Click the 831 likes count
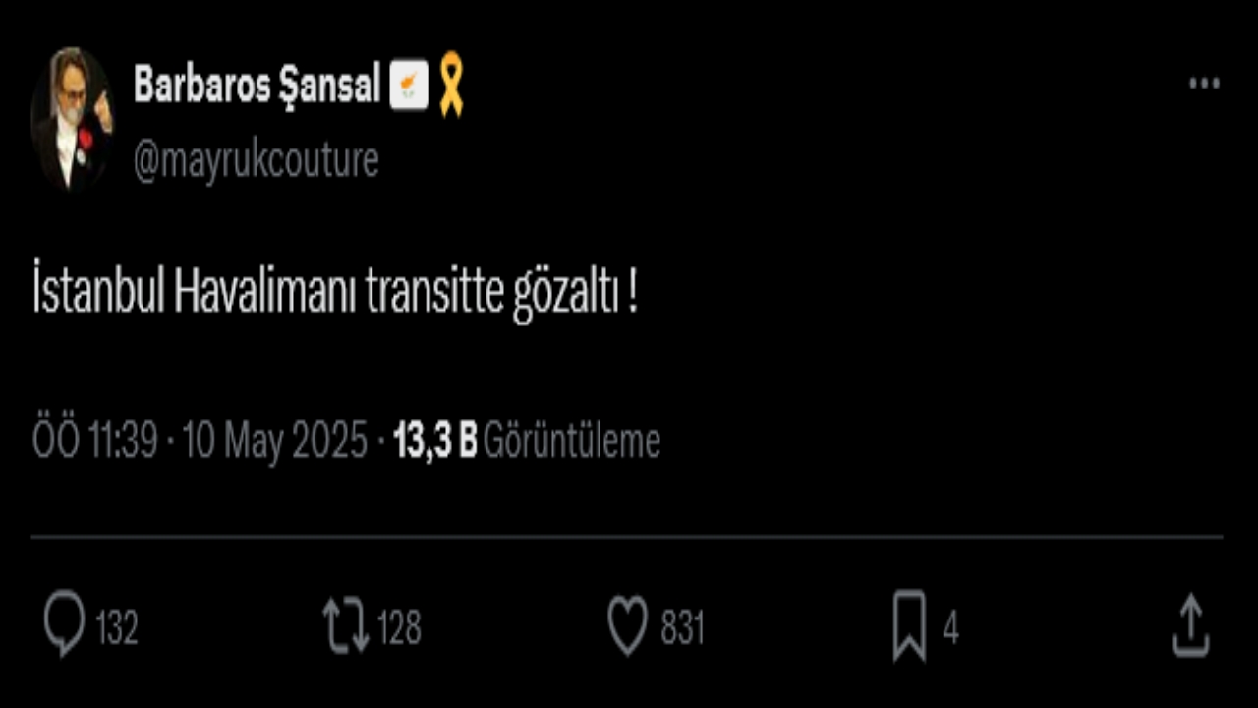This screenshot has width=1258, height=708. click(682, 627)
